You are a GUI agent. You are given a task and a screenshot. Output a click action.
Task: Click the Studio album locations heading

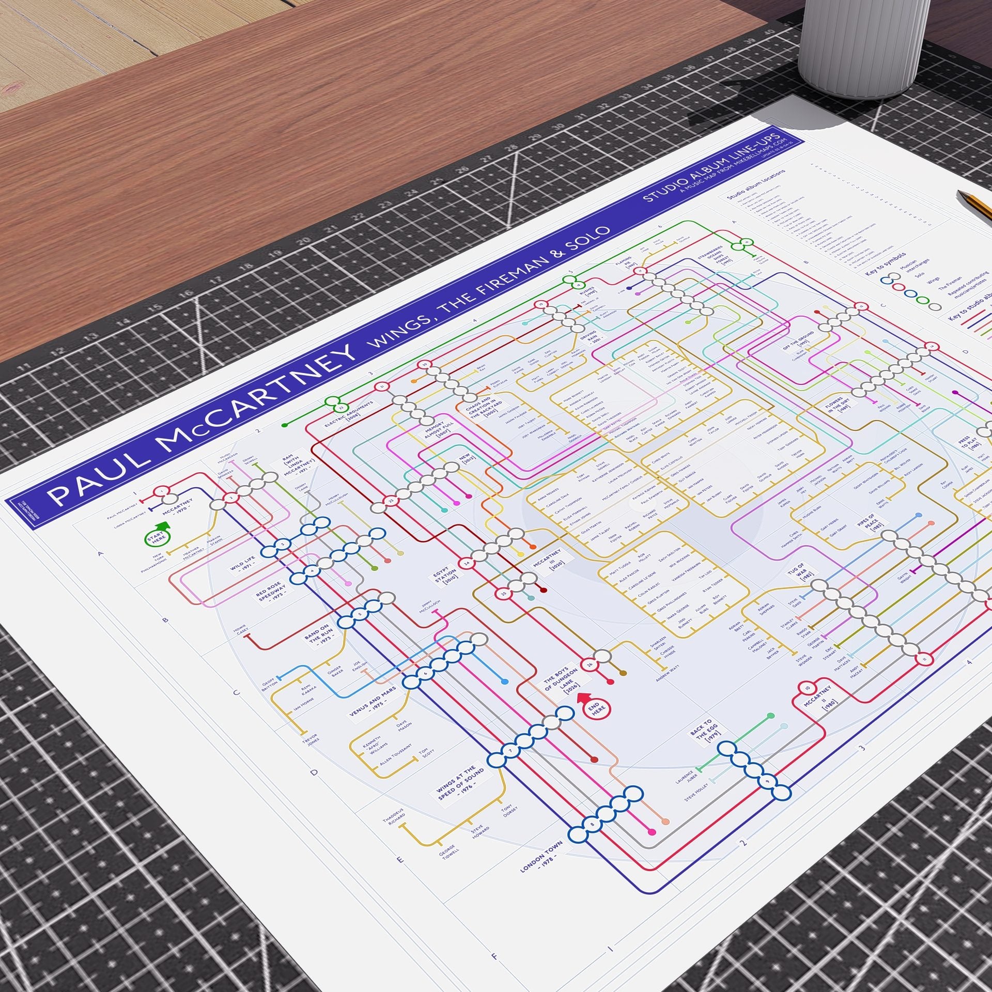(756, 184)
